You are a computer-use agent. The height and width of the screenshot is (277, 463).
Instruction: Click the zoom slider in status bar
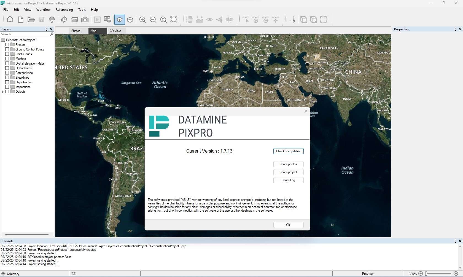tap(438, 274)
